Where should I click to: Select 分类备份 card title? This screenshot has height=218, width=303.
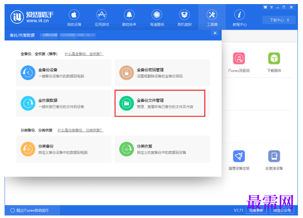coord(46,146)
